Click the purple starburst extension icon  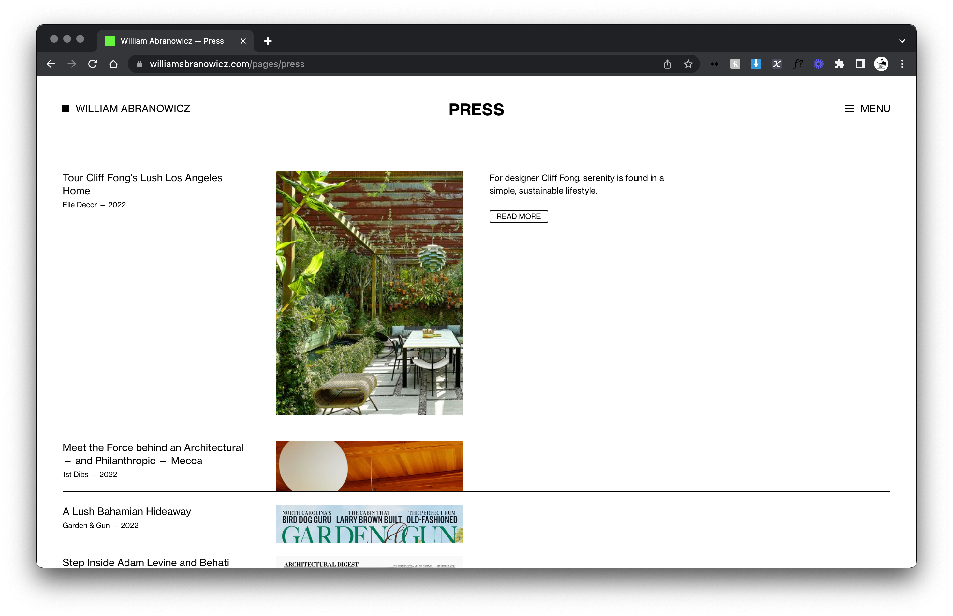click(818, 64)
